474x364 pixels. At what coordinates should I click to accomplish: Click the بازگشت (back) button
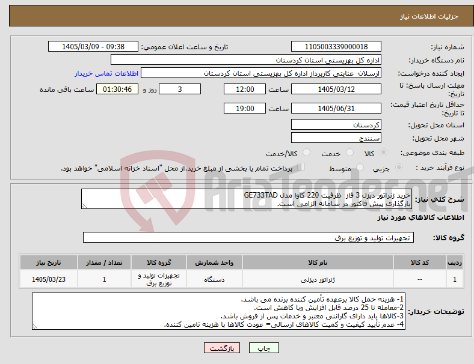pyautogui.click(x=222, y=348)
